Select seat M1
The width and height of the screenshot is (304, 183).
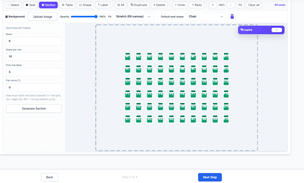point(128,57)
